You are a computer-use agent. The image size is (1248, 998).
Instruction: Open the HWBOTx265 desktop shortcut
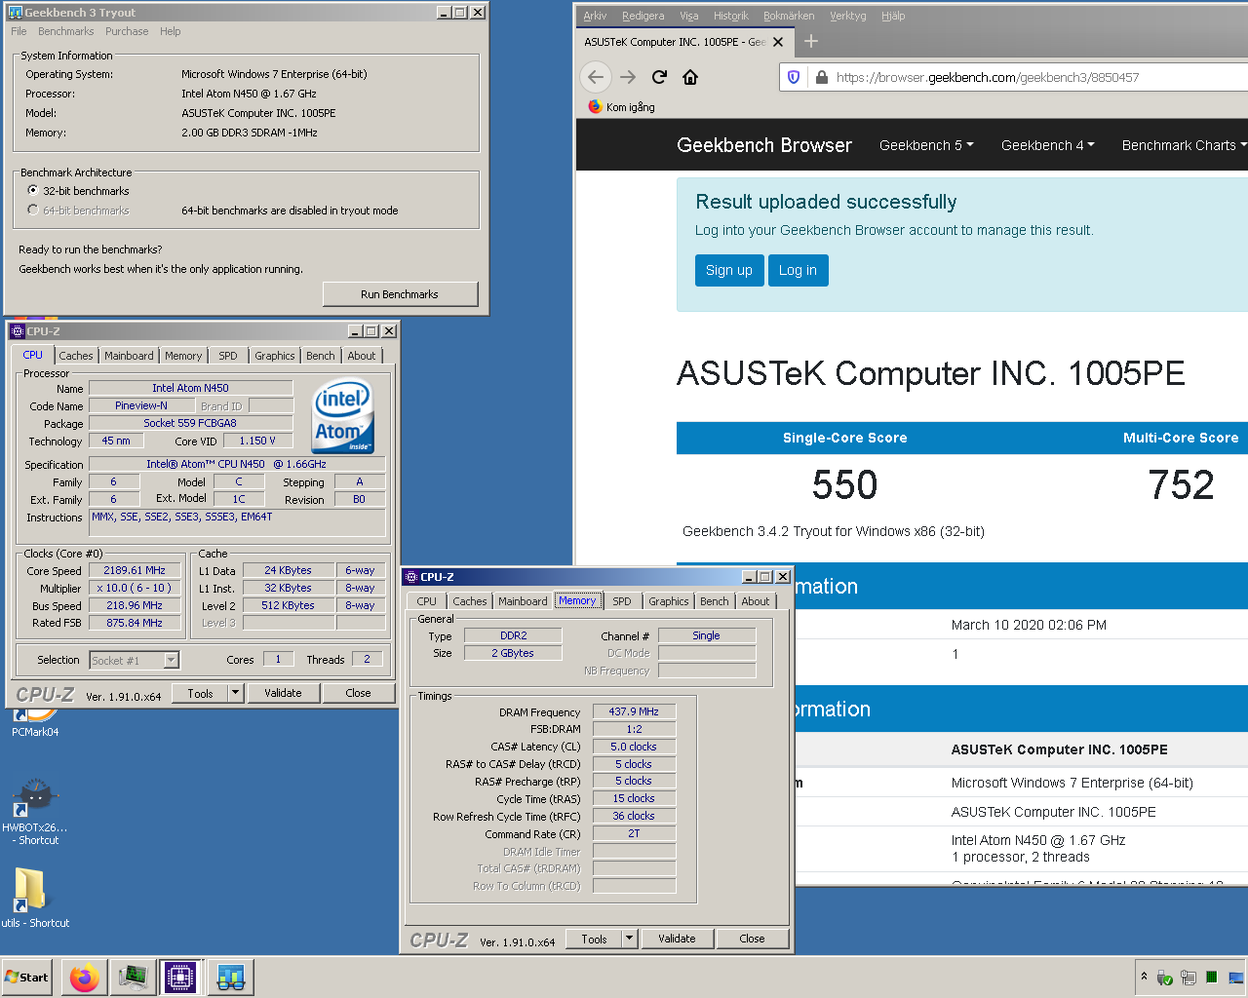[35, 811]
